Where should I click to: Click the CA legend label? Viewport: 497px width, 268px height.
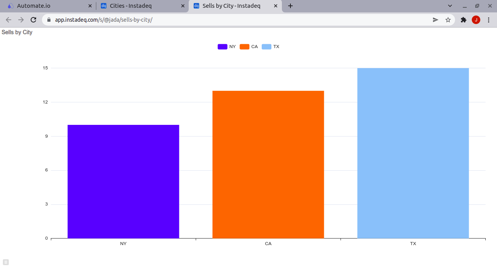point(255,47)
